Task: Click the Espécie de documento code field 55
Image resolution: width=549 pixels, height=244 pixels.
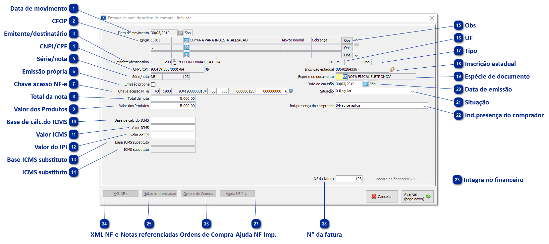Action: 341,77
